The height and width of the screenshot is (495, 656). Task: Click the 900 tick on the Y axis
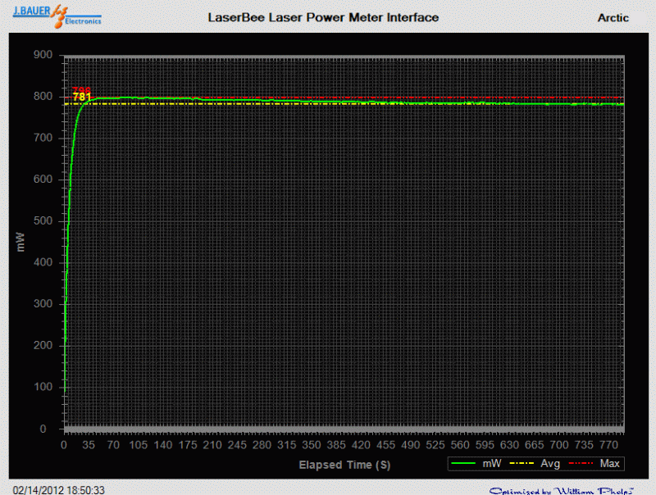tap(43, 56)
